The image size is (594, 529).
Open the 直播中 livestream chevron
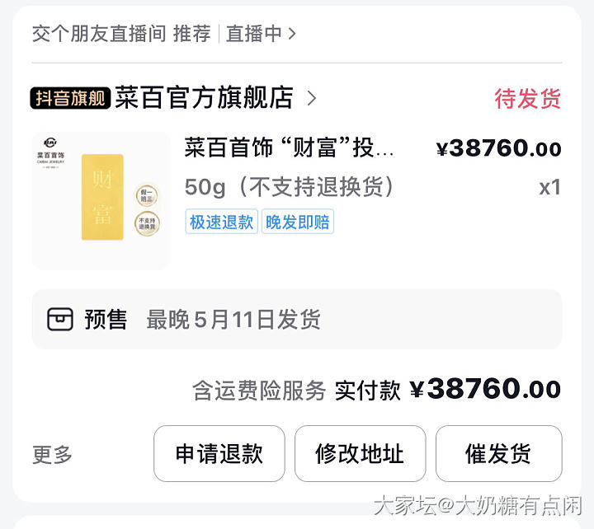(292, 34)
